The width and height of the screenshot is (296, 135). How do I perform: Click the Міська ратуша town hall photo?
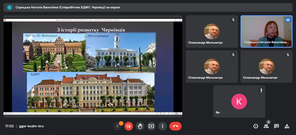(x=121, y=52)
